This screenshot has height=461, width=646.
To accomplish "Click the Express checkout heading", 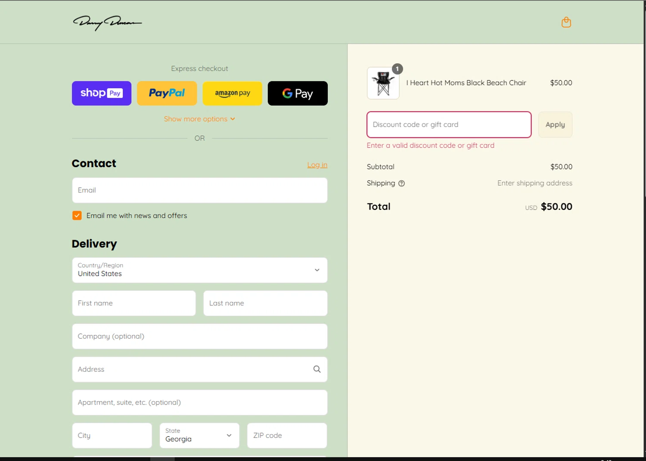I will click(199, 69).
